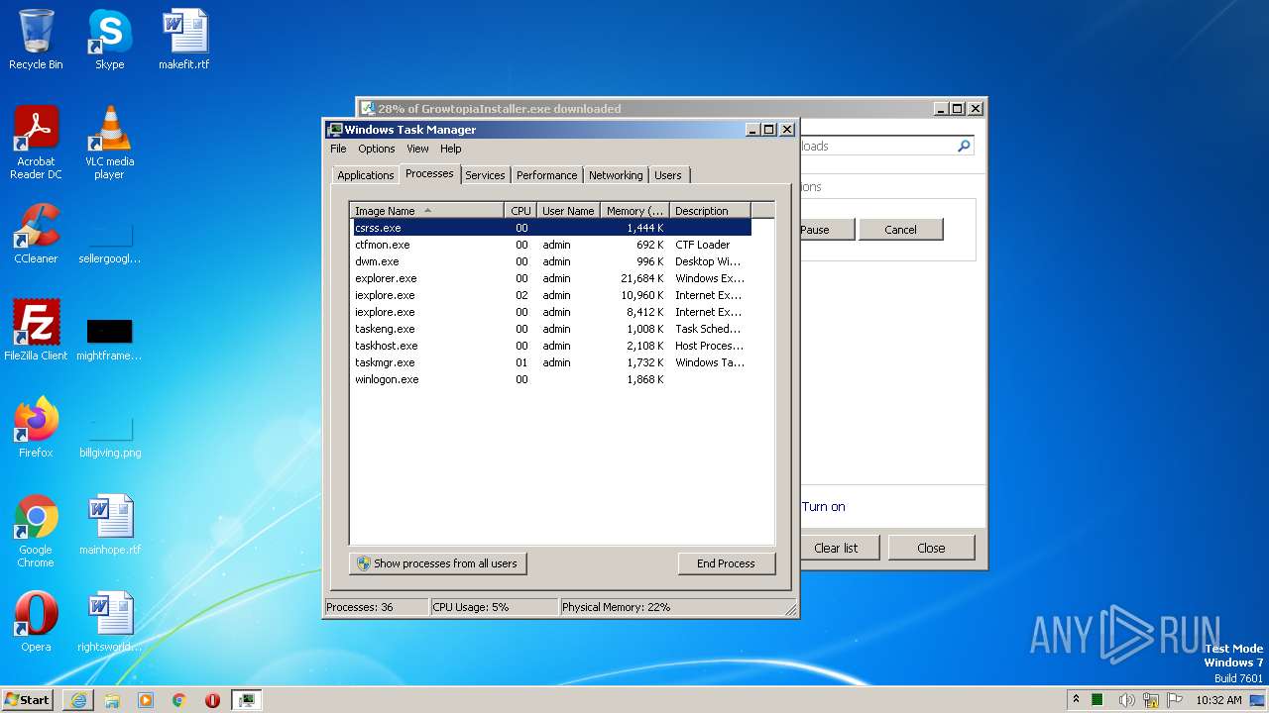Select mainhope.rtf document icon
Screen dimensions: 1269x713
tap(109, 525)
